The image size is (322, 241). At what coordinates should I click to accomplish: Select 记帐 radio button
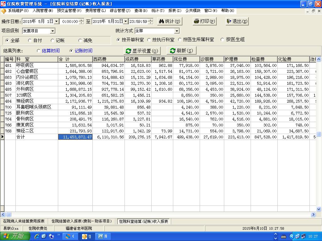pyautogui.click(x=52, y=40)
